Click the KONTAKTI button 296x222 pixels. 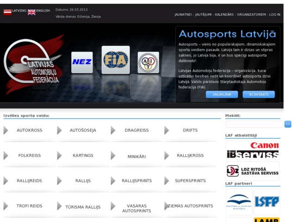259,94
